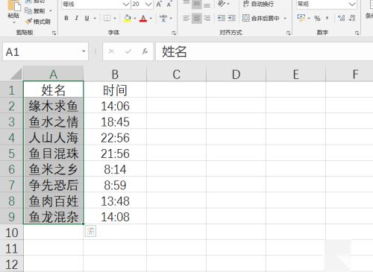The width and height of the screenshot is (373, 272).
Task: Apply the red Font Color
Action: (143, 18)
